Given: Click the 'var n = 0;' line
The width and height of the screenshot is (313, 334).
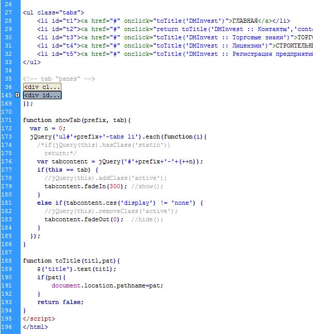Looking at the screenshot, I should pyautogui.click(x=48, y=128).
